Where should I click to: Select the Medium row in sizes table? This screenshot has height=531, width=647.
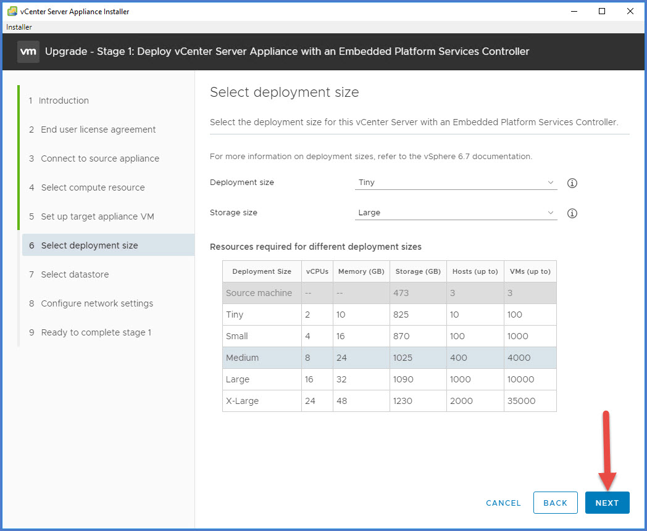389,358
